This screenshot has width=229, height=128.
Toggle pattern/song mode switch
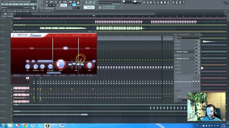coord(46,6)
